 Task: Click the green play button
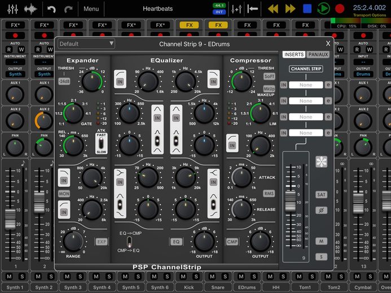click(323, 9)
